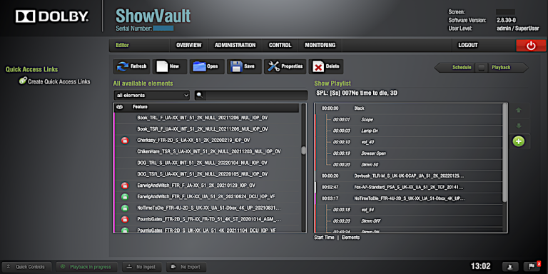
Task: Click the Elements link below the playlist
Action: point(350,238)
